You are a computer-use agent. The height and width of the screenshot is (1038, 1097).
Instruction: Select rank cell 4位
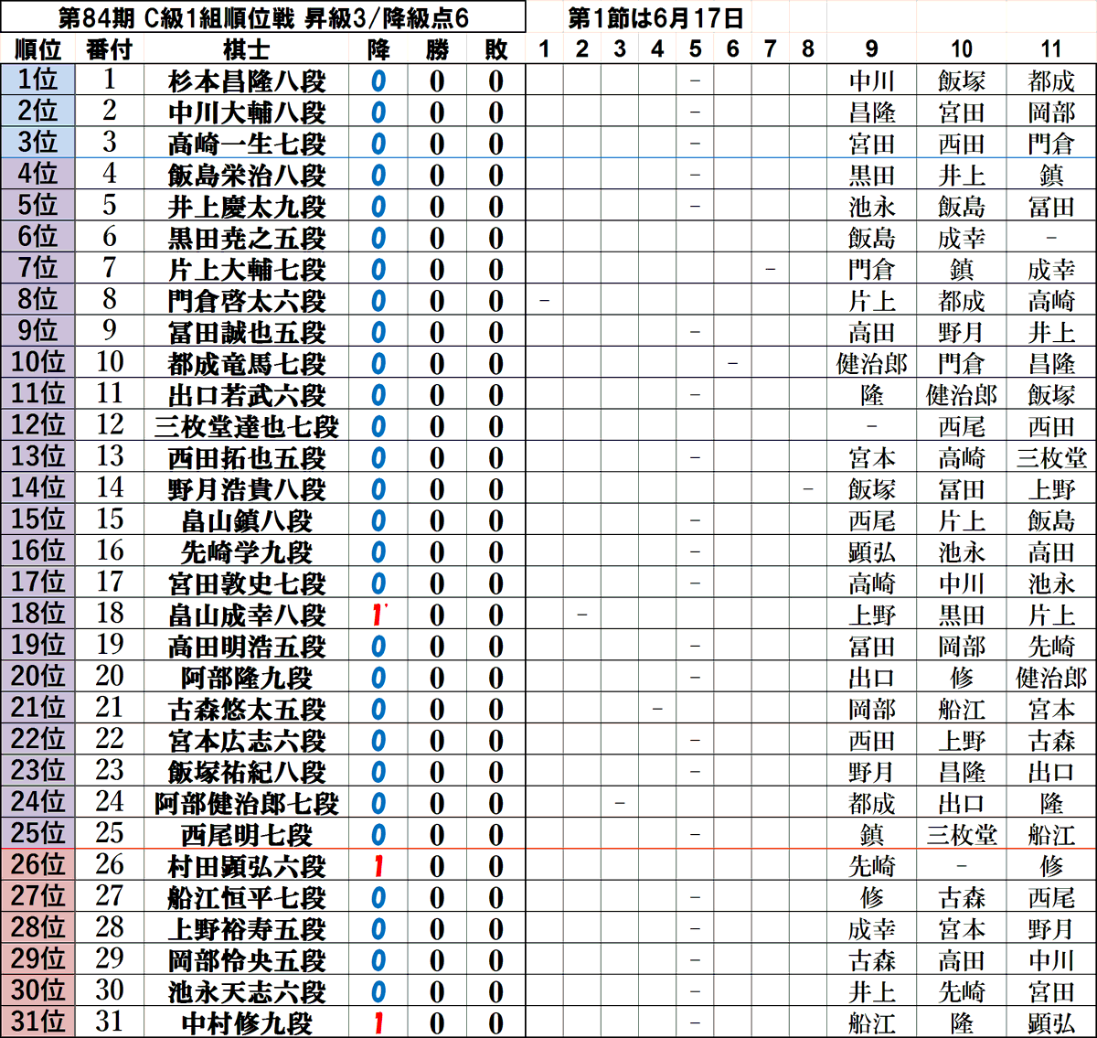[38, 175]
